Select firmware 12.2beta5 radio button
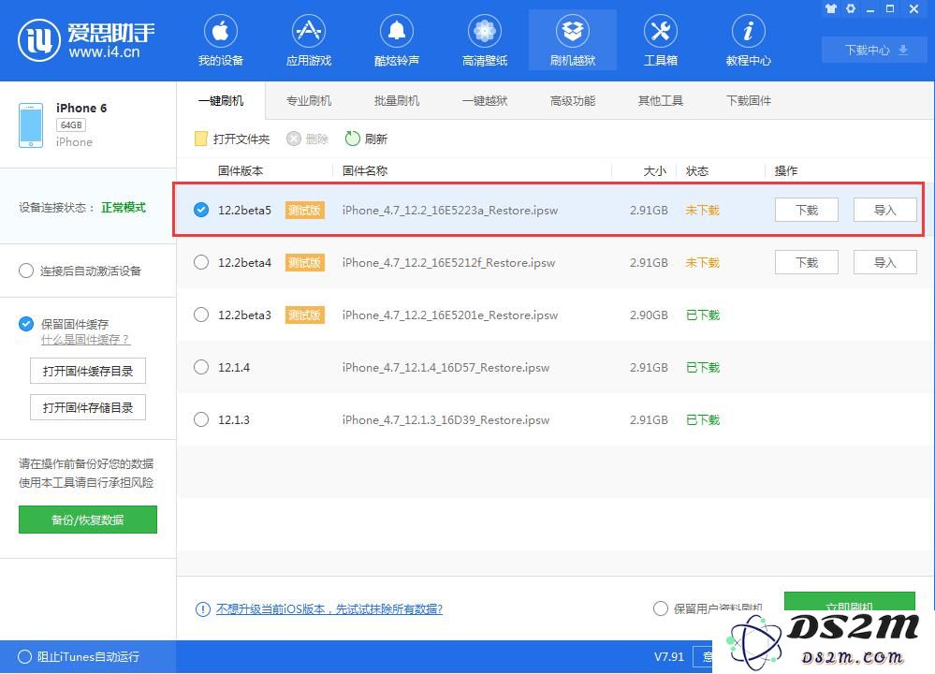 tap(201, 210)
